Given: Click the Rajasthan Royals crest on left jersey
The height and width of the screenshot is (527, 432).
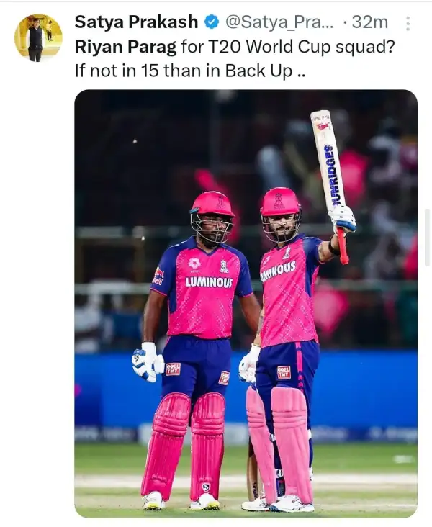Looking at the screenshot, I should click(224, 266).
